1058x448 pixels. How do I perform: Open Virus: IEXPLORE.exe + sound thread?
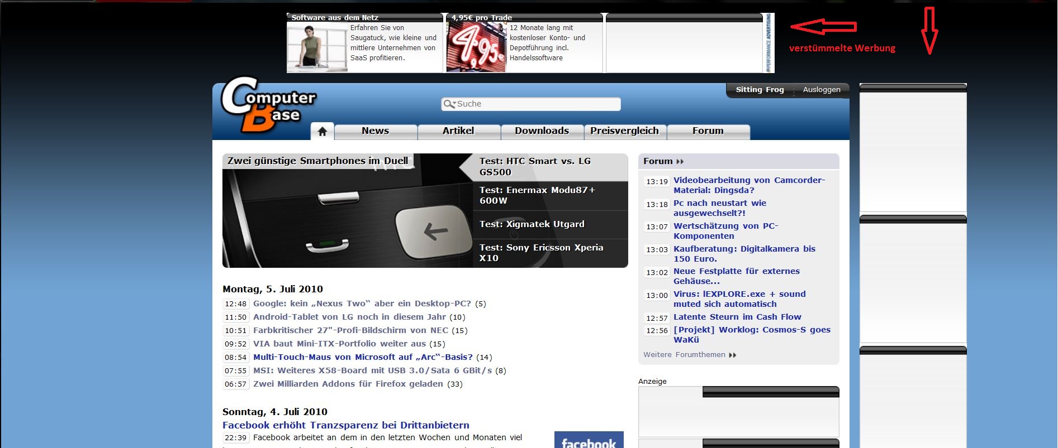pyautogui.click(x=739, y=299)
